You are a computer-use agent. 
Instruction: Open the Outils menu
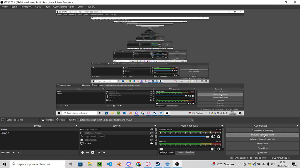tap(81, 6)
